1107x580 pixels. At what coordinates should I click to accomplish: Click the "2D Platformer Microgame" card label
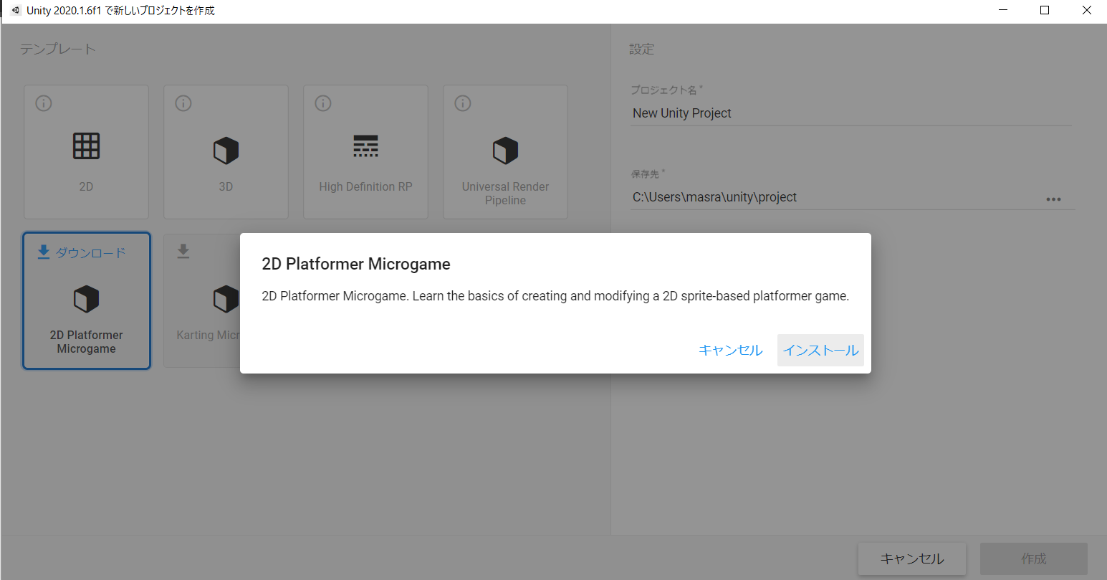[x=86, y=342]
